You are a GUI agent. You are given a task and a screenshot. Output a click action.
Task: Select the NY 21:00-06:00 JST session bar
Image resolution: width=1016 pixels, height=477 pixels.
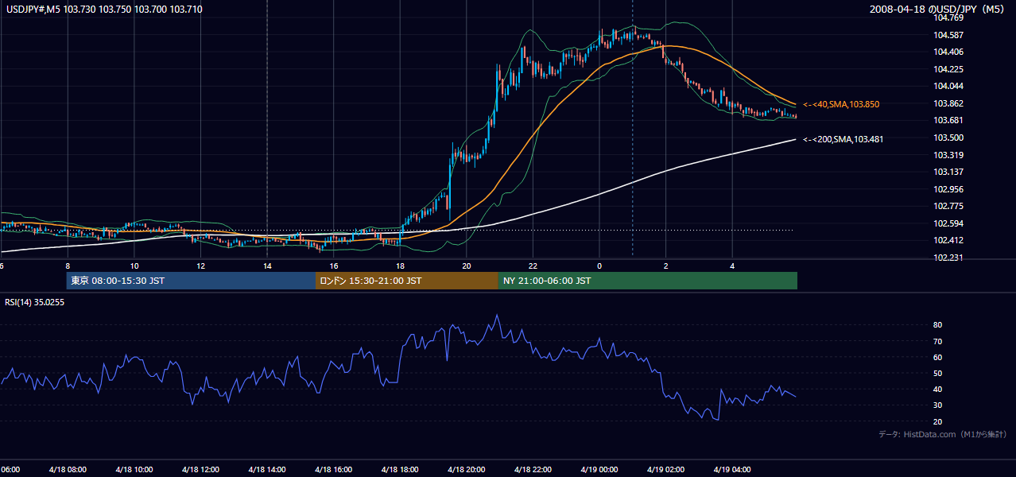(x=648, y=281)
